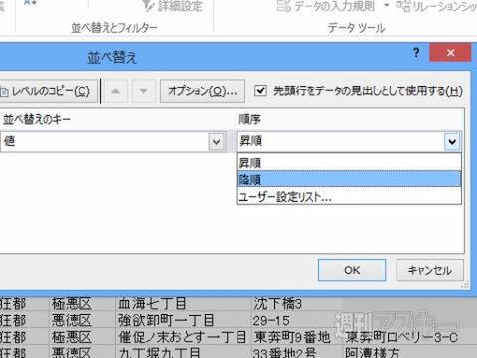The image size is (477, 358).
Task: Click the Copy Level (レベルのコピー) button
Action: coord(49,91)
